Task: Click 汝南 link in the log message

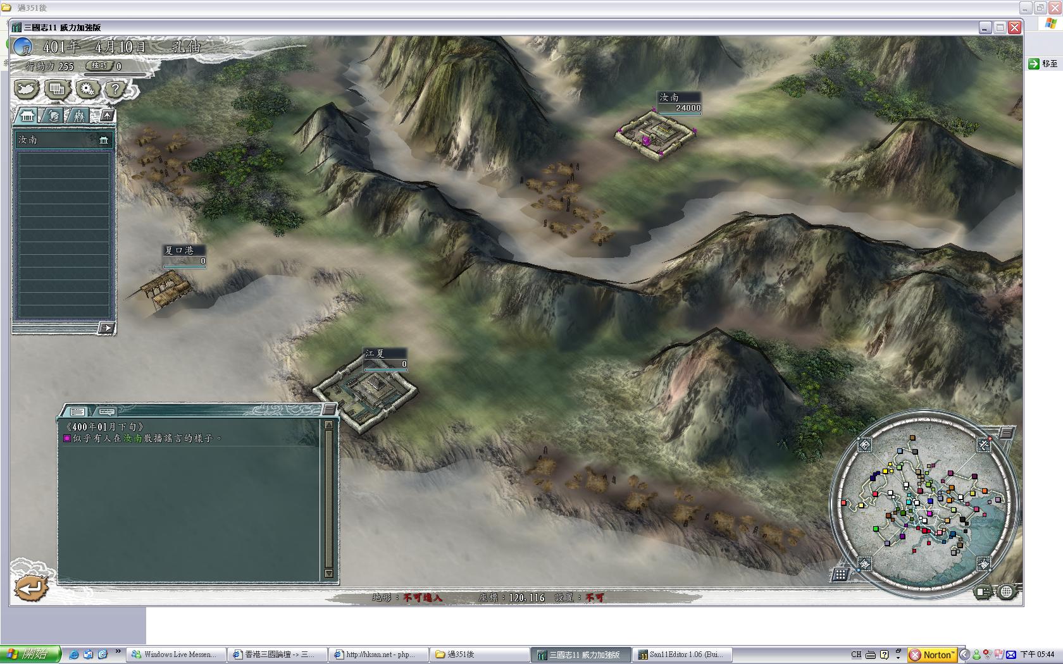Action: pyautogui.click(x=132, y=438)
